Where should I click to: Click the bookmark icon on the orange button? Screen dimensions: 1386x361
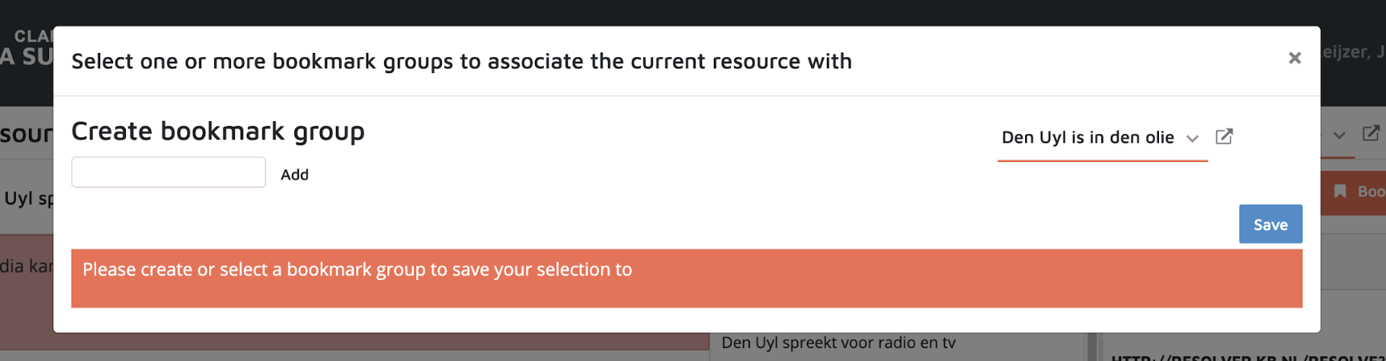tap(1339, 192)
